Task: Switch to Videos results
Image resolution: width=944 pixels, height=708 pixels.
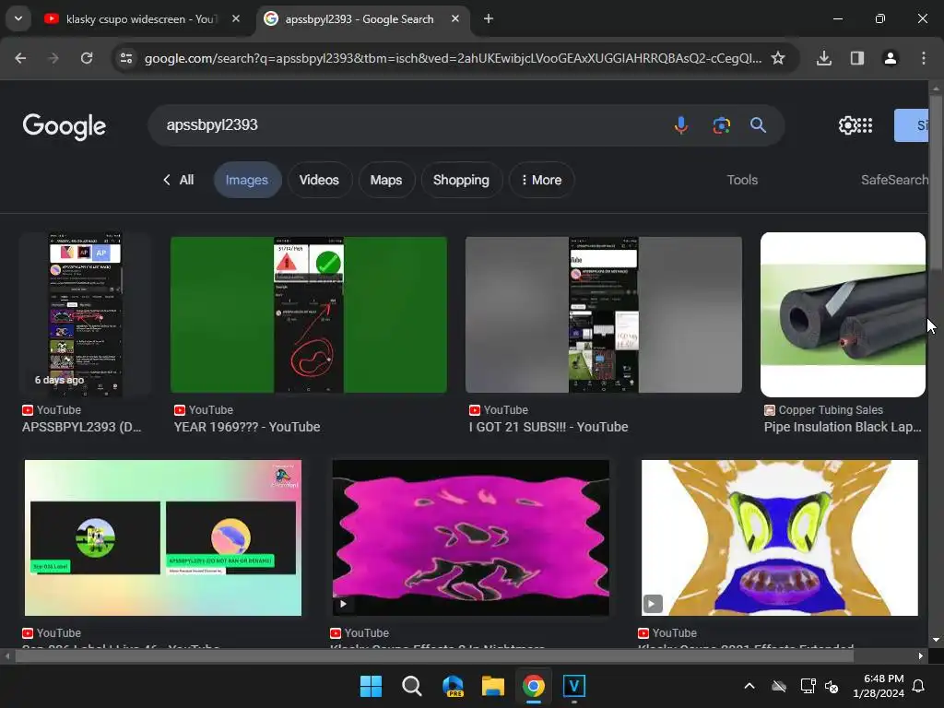Action: click(x=319, y=180)
